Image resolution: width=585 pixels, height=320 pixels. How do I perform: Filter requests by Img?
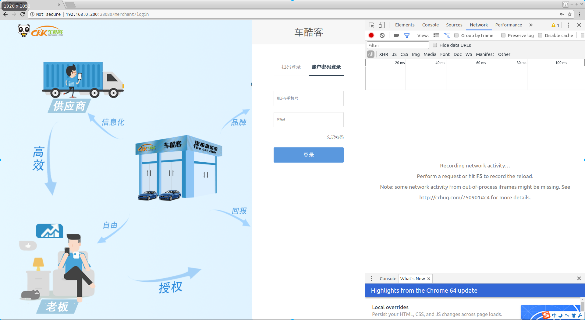pyautogui.click(x=416, y=54)
